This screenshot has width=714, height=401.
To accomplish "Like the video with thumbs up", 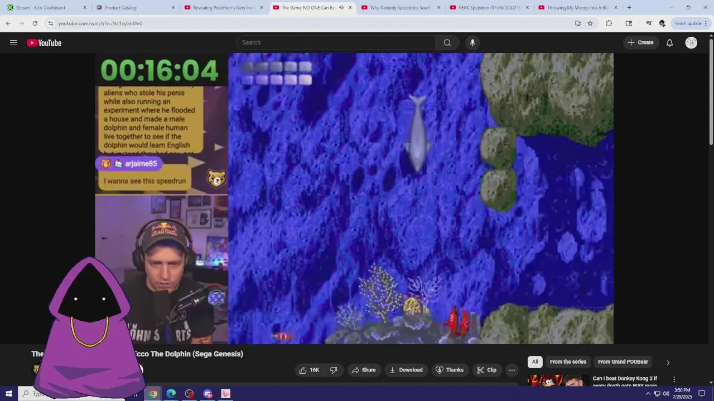I will click(309, 370).
